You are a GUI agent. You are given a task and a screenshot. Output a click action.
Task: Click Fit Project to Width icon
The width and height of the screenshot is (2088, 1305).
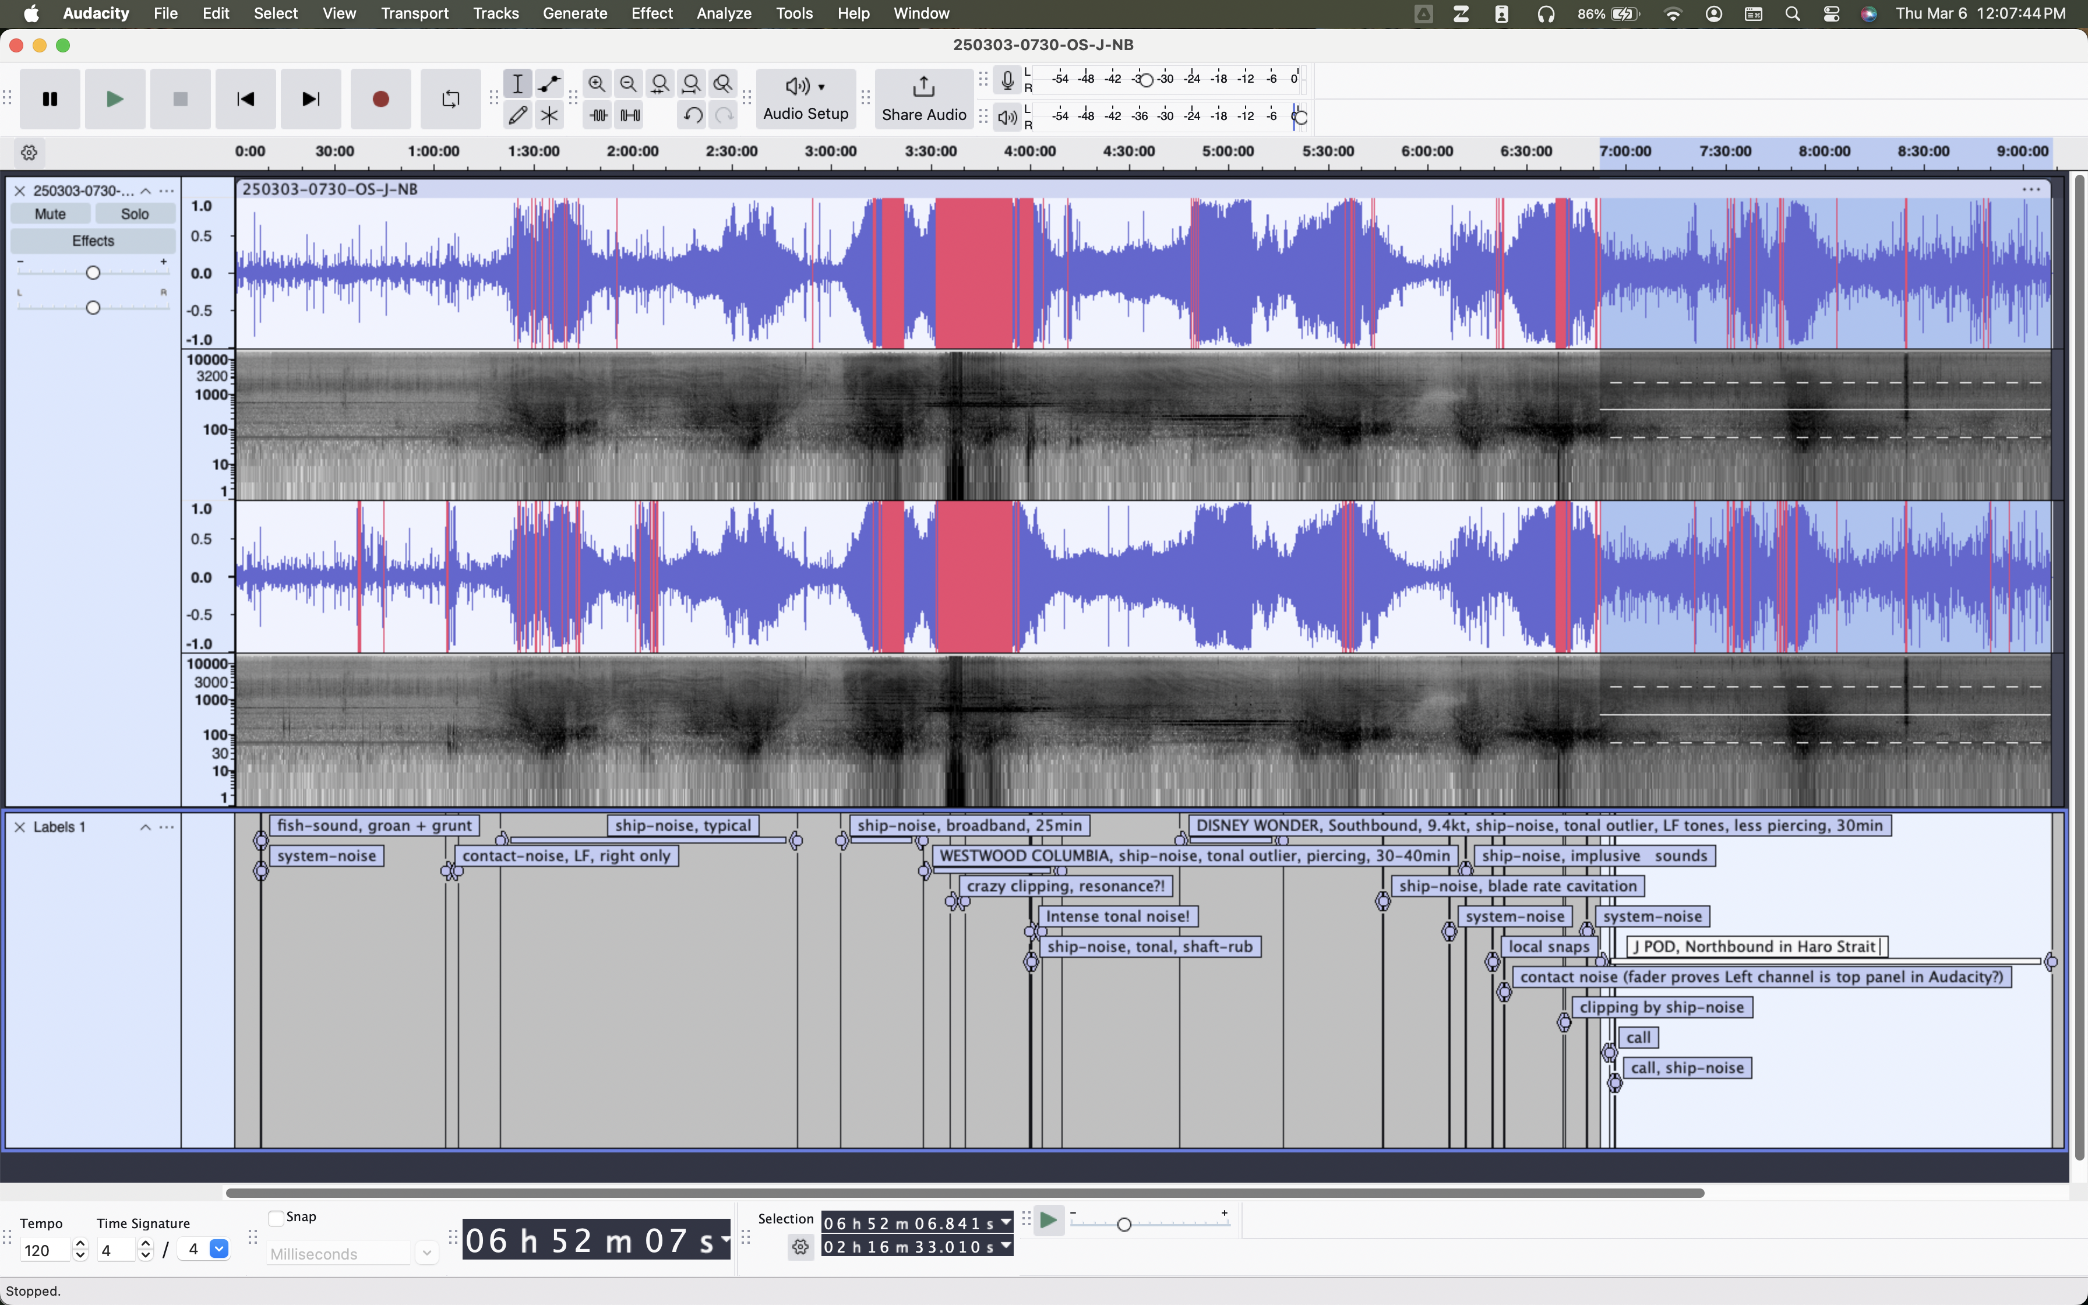(x=691, y=84)
